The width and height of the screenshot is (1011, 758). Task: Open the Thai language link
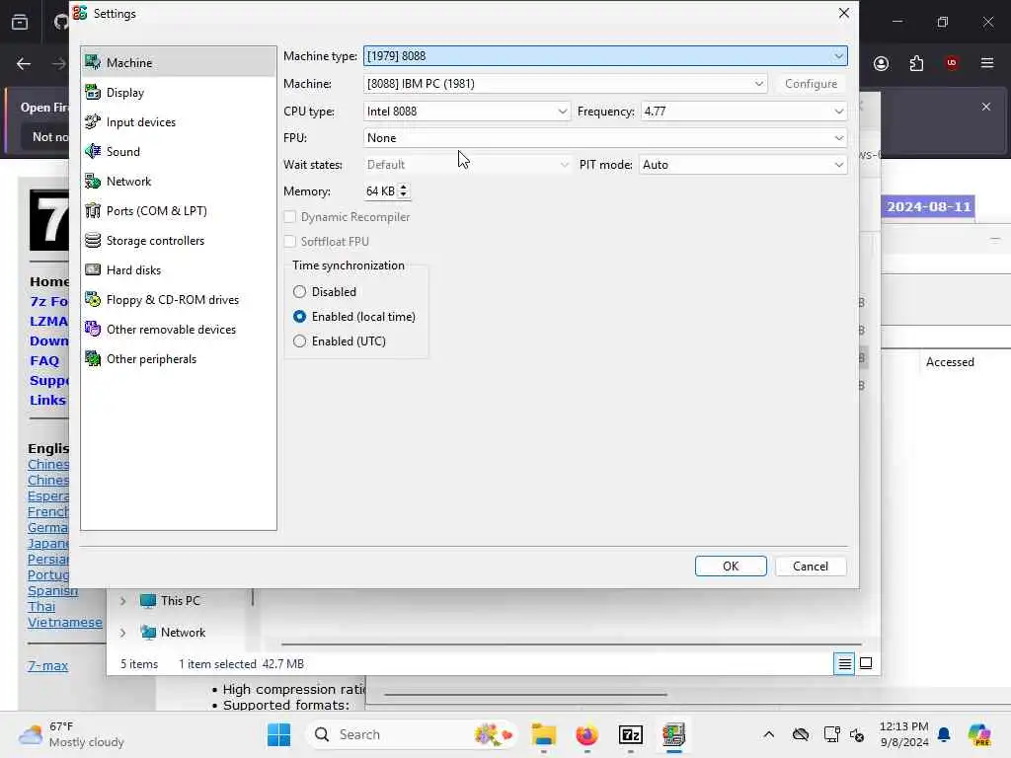tap(41, 607)
